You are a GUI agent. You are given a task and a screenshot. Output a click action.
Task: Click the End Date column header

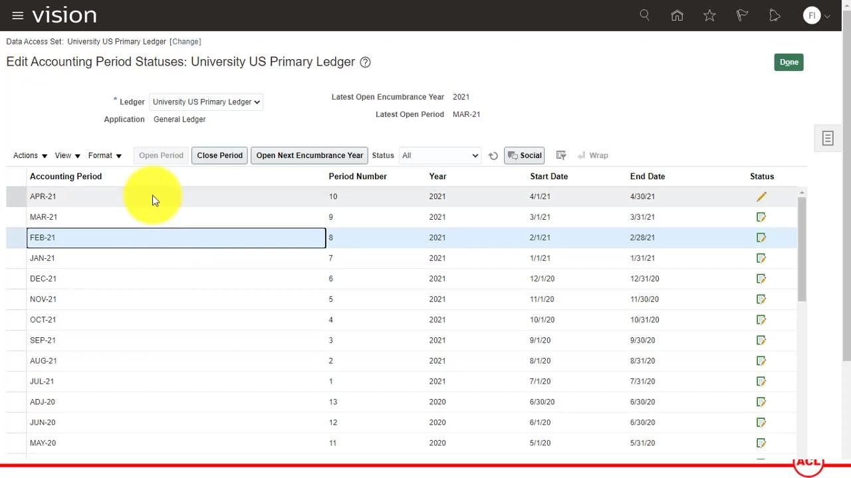tap(648, 177)
